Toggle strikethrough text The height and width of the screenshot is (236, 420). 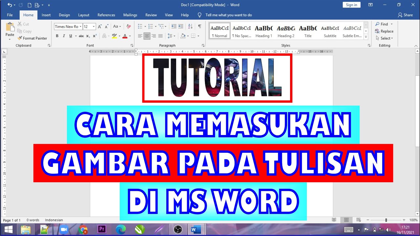tap(81, 36)
